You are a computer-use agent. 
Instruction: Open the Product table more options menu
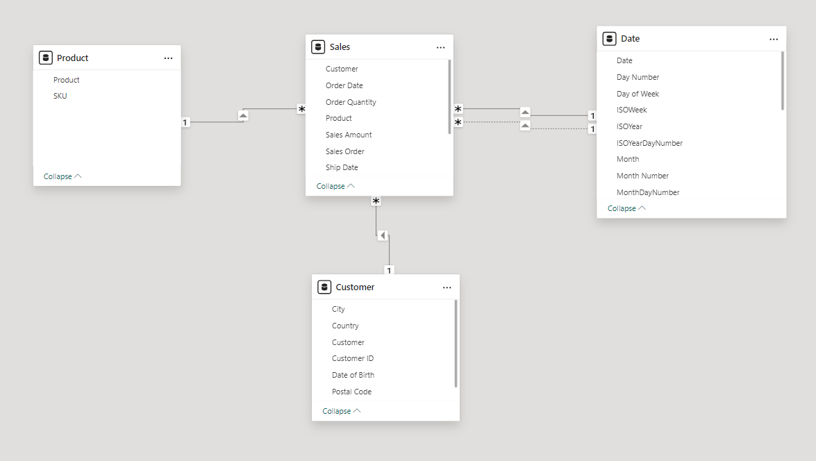point(168,58)
